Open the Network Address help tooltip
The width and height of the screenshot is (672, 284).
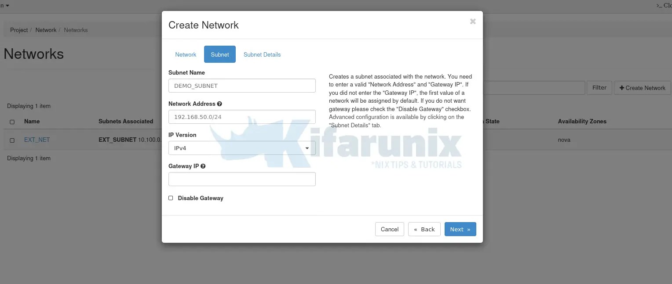219,104
